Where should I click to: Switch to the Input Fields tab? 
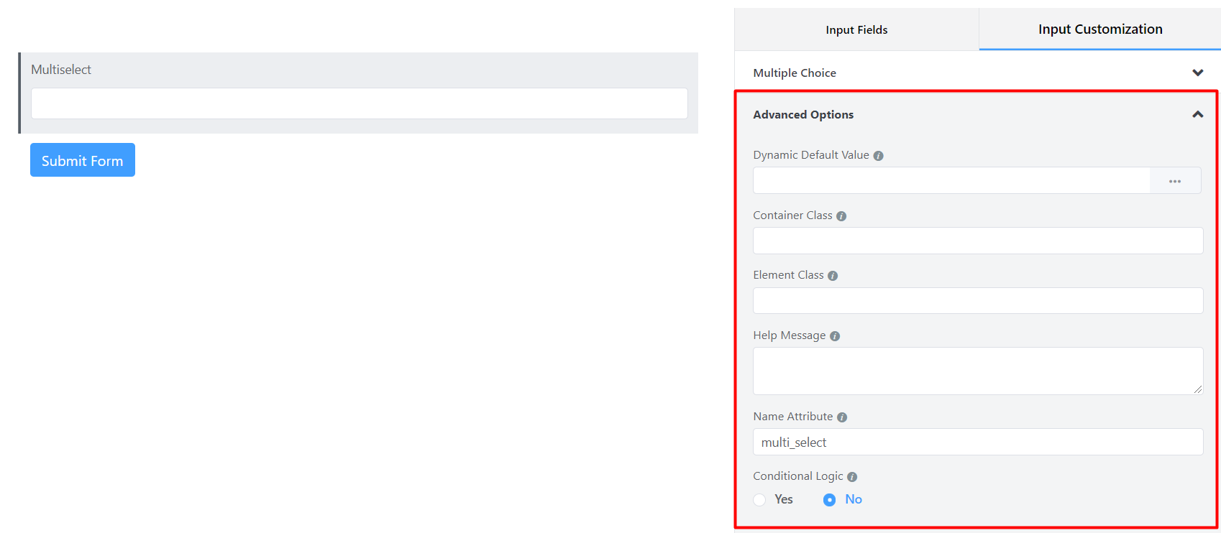[x=856, y=29]
